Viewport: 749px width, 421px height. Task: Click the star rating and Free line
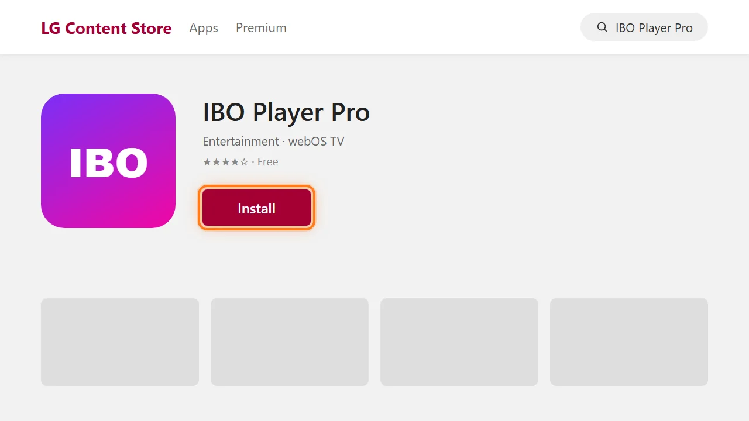tap(240, 162)
